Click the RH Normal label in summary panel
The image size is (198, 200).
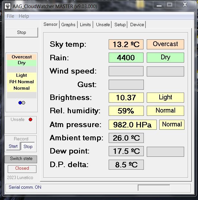pos(22,82)
